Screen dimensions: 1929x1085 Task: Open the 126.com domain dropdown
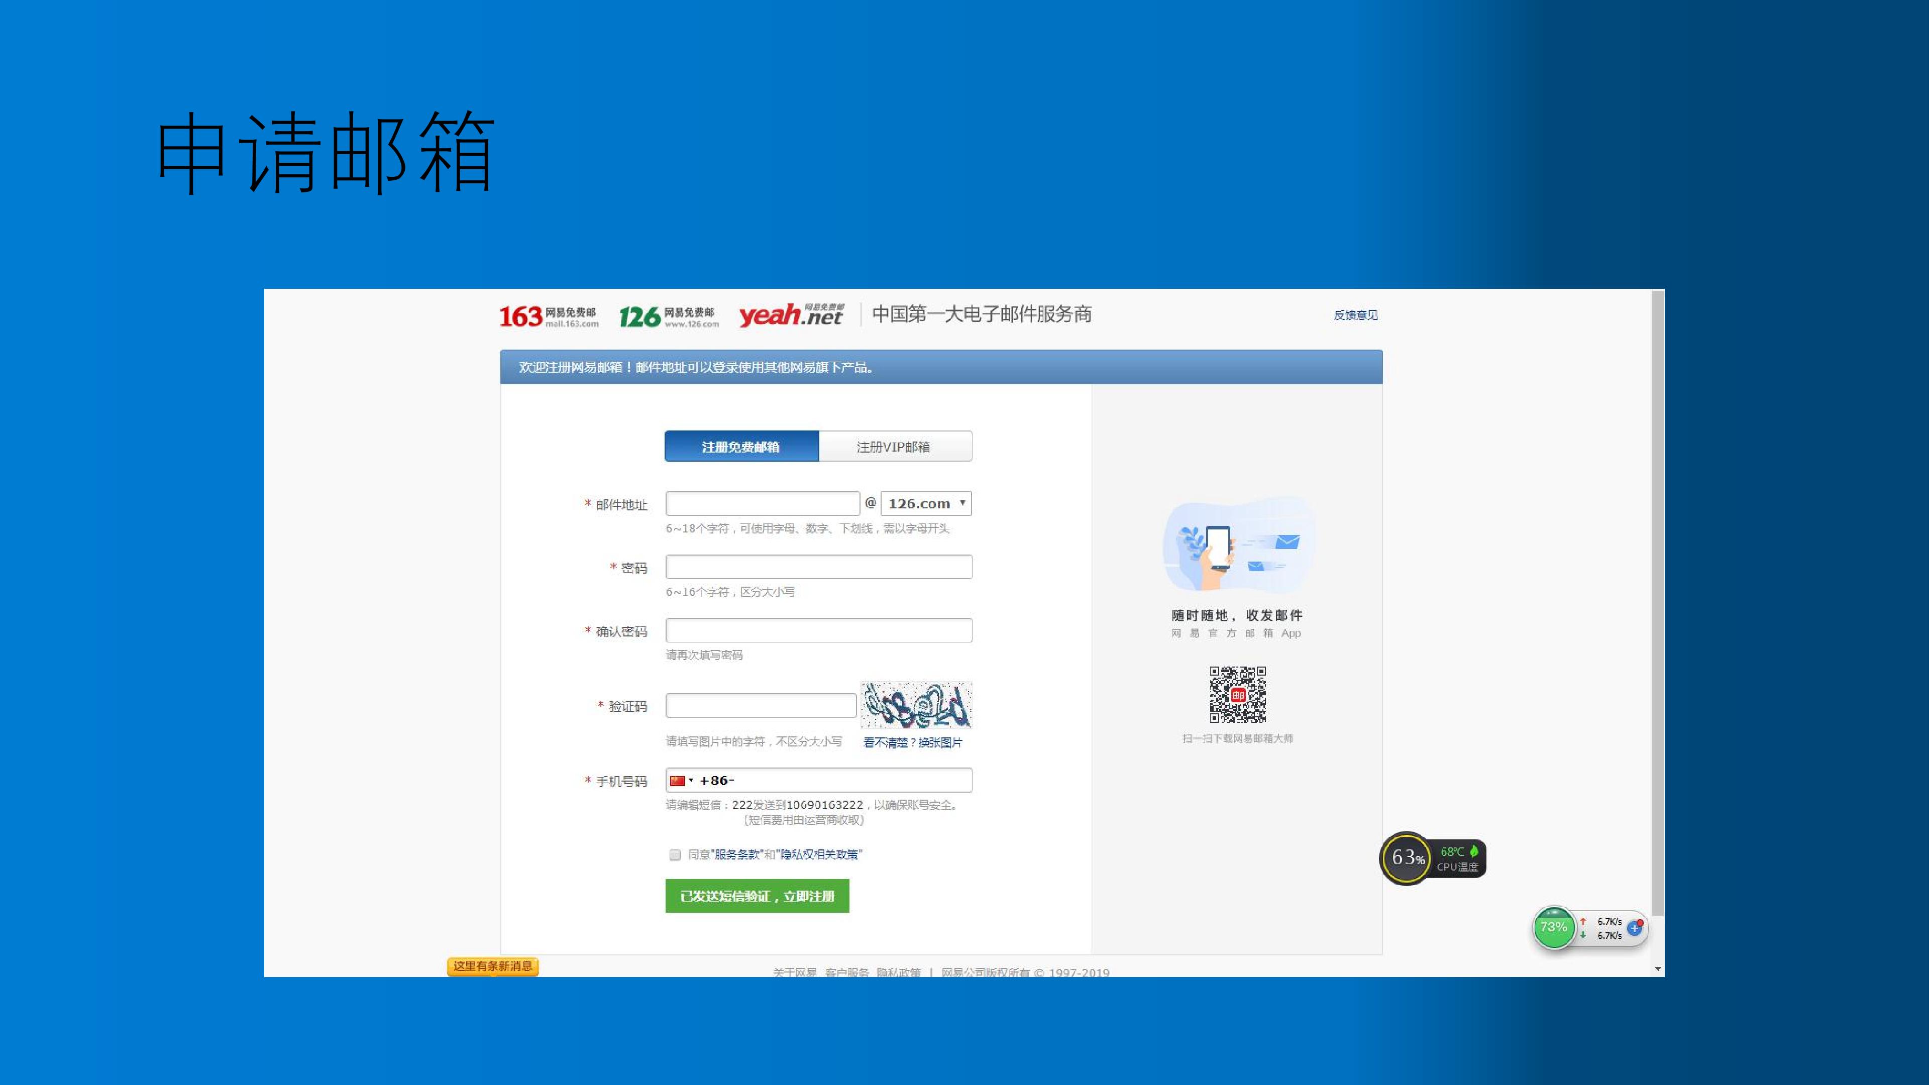click(x=926, y=503)
